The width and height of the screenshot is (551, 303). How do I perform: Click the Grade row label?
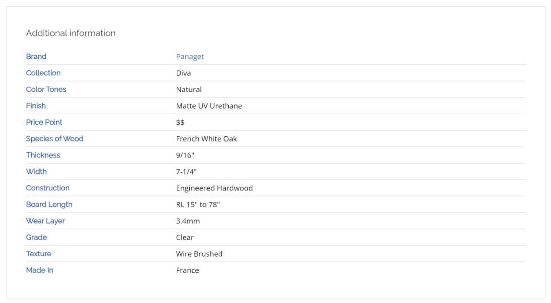[x=36, y=238]
